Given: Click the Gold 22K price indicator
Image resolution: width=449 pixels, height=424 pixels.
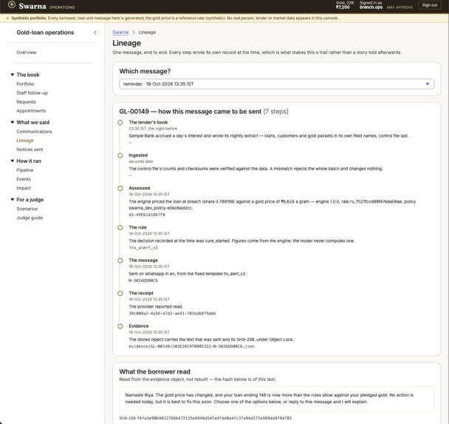Looking at the screenshot, I should 345,5.
